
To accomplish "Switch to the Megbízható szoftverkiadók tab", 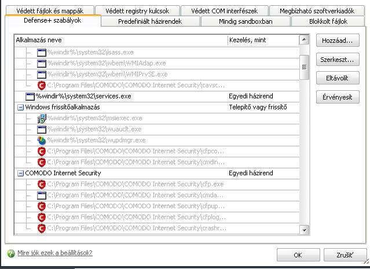I will coord(317,11).
